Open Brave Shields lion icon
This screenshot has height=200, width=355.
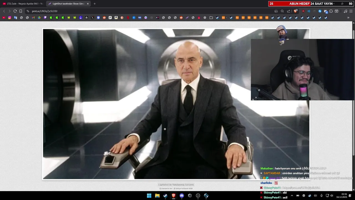tap(296, 11)
